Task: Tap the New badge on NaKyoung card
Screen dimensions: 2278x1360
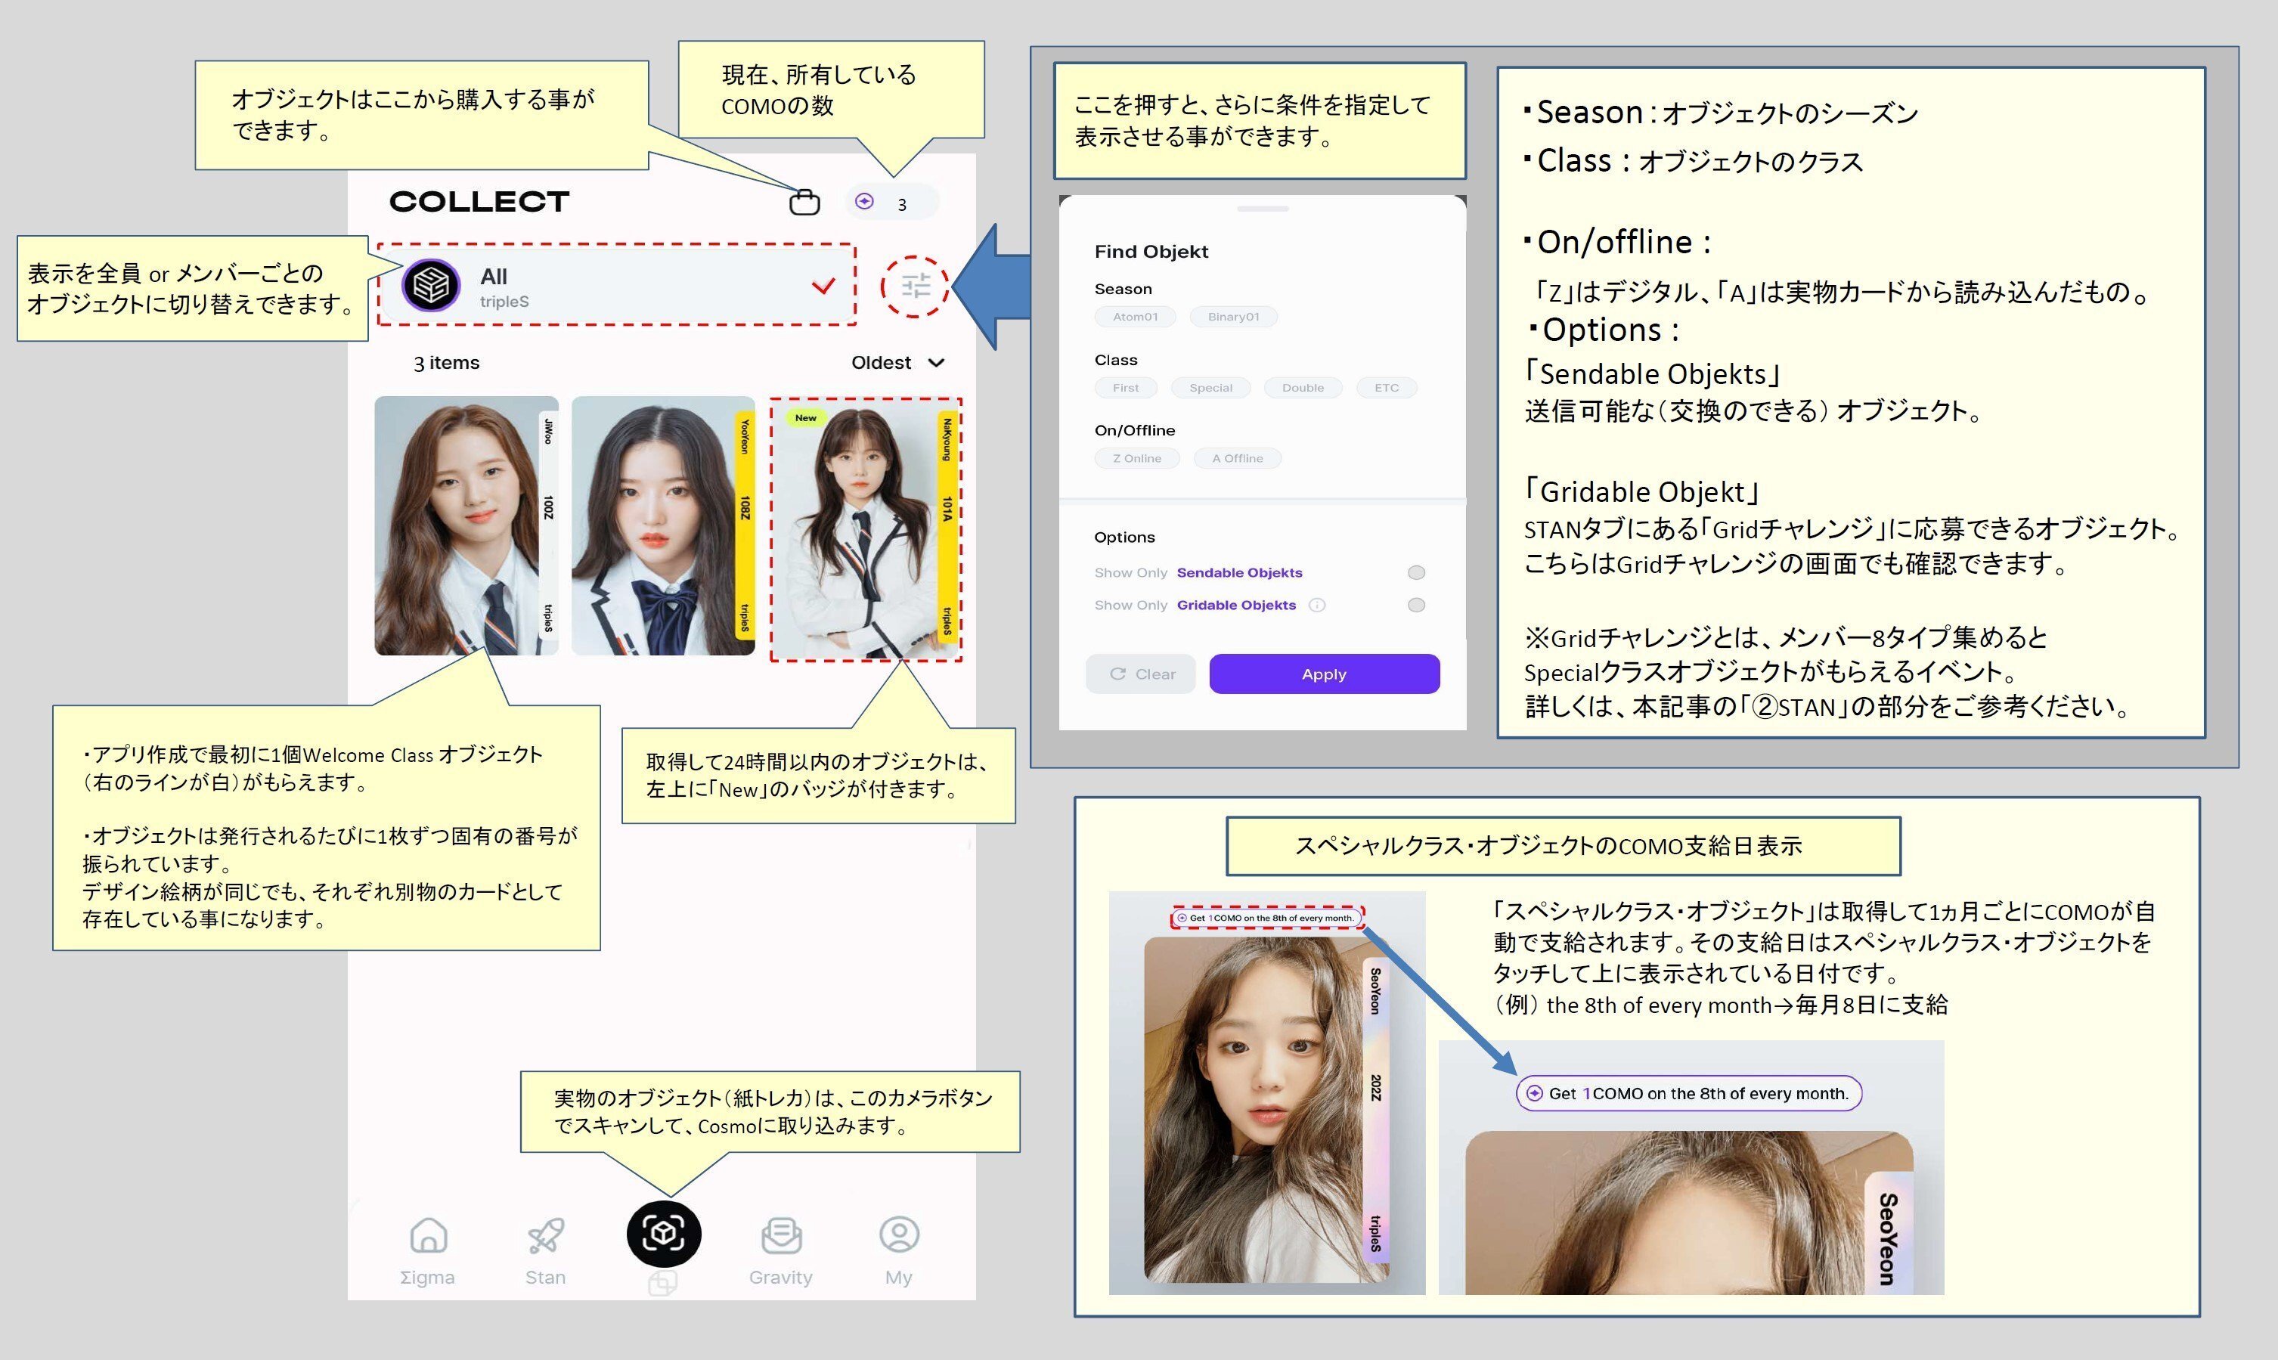Action: point(805,418)
